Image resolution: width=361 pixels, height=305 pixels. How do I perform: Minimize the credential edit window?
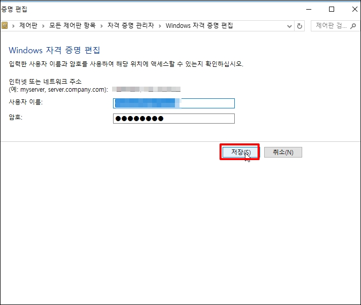point(309,9)
